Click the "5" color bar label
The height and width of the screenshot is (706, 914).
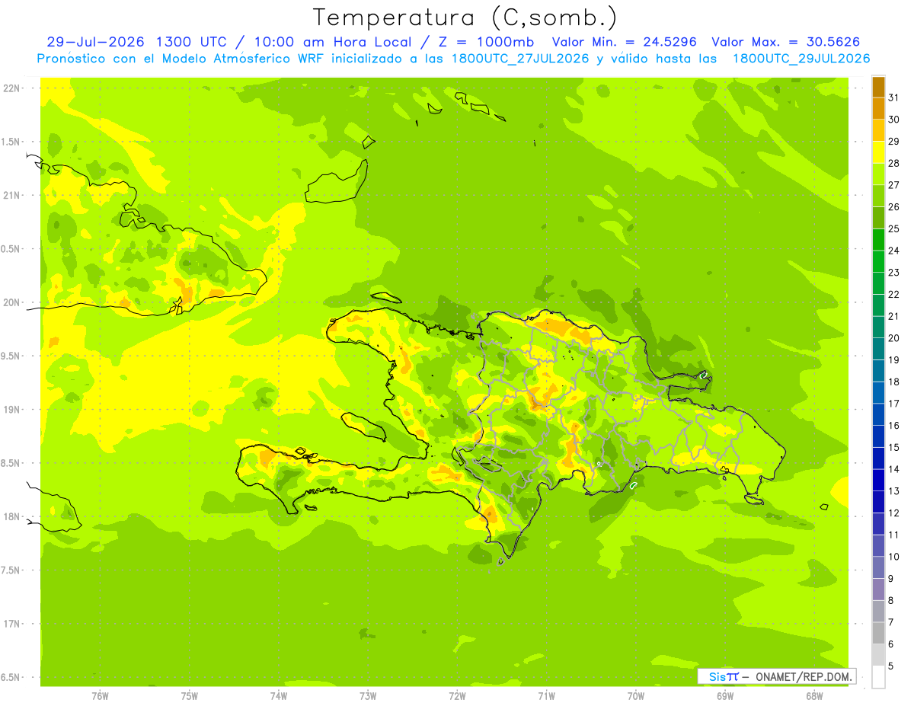point(890,666)
